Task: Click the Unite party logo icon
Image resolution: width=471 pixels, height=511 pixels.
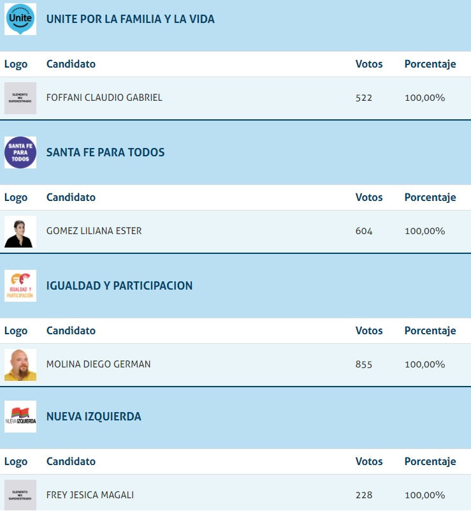Action: click(x=20, y=19)
